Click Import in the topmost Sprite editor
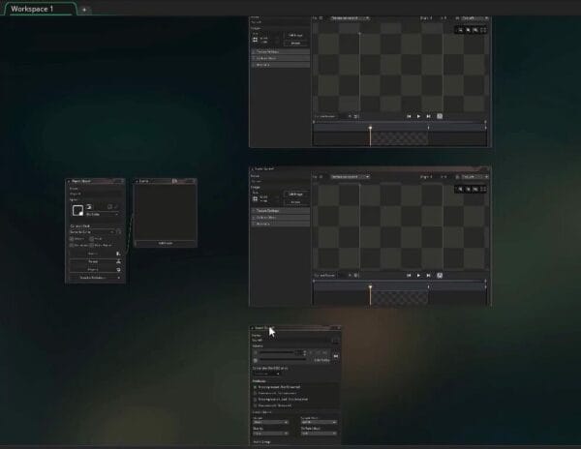Screen dimensions: 581x449 pos(295,43)
